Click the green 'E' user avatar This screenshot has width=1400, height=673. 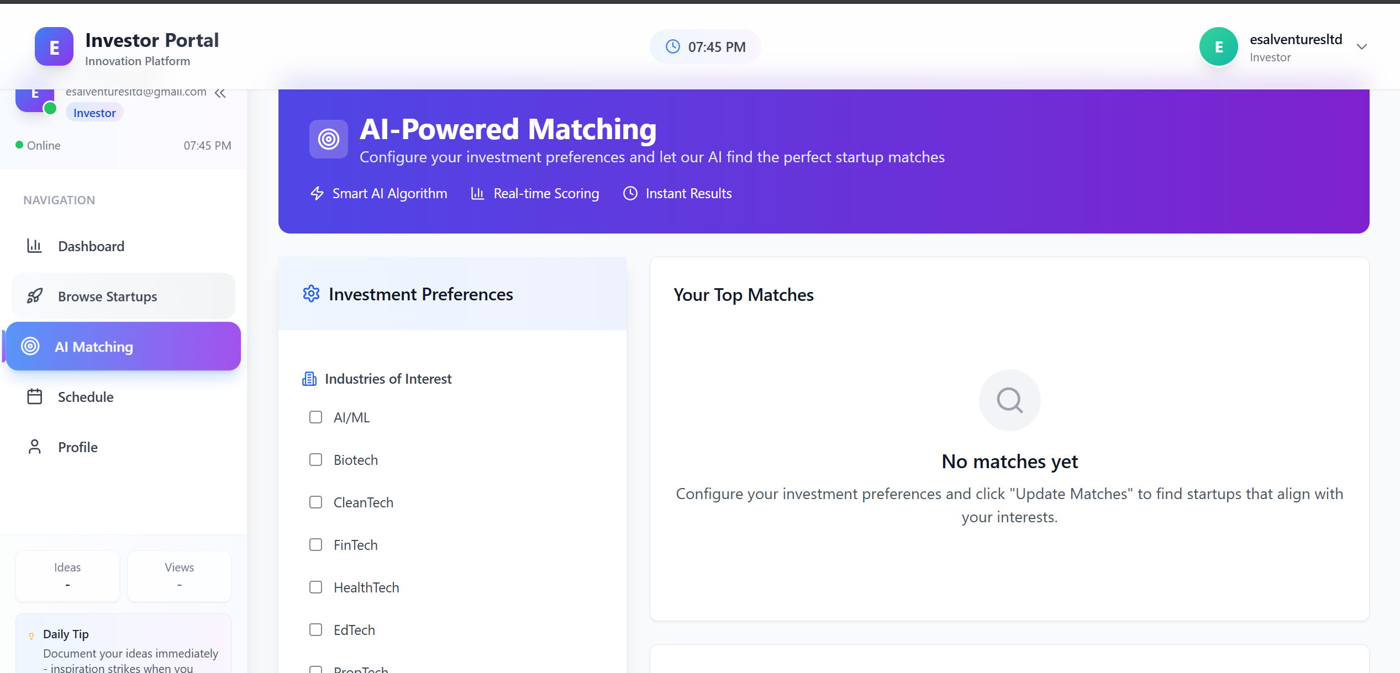tap(1218, 47)
